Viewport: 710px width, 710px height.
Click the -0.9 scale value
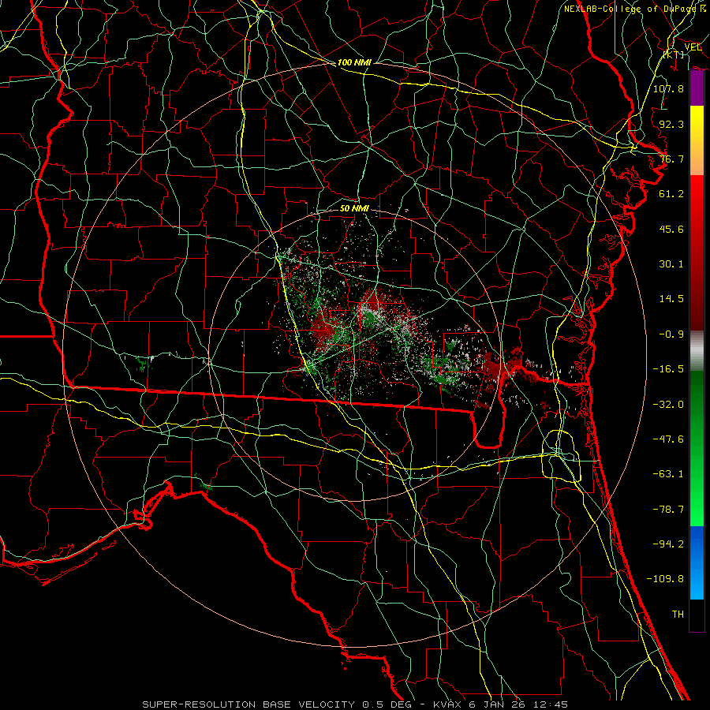coord(671,334)
